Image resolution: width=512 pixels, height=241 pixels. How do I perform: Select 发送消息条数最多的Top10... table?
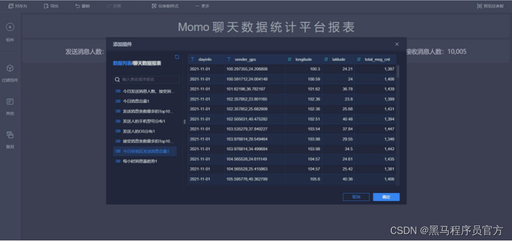point(145,111)
